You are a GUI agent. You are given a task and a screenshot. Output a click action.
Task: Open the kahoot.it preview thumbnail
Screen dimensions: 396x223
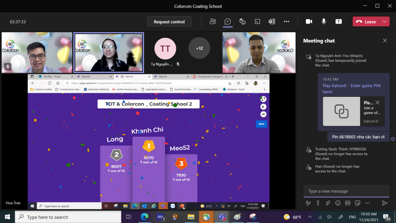tap(341, 111)
